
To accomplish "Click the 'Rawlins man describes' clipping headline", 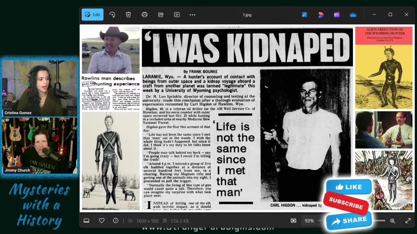I will click(x=110, y=81).
